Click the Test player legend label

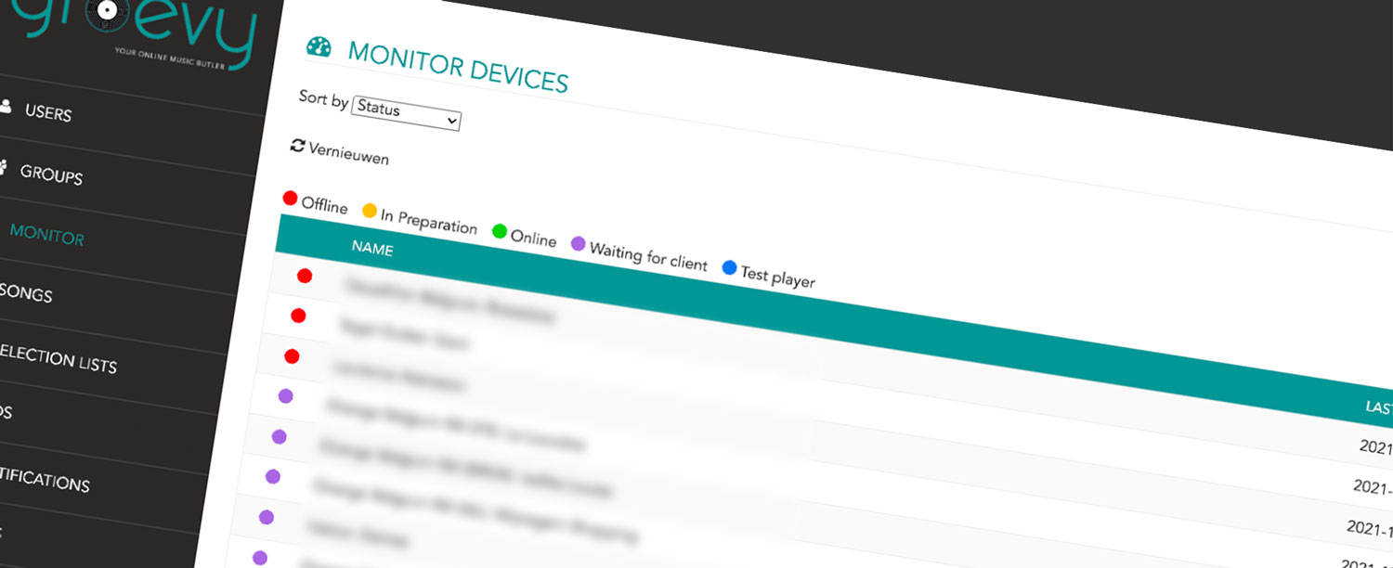(x=777, y=277)
